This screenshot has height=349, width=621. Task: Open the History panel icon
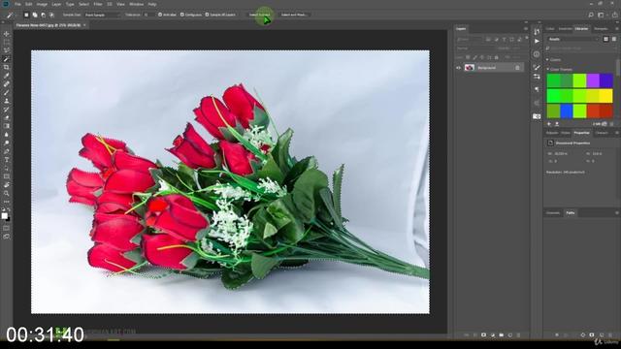[x=537, y=32]
